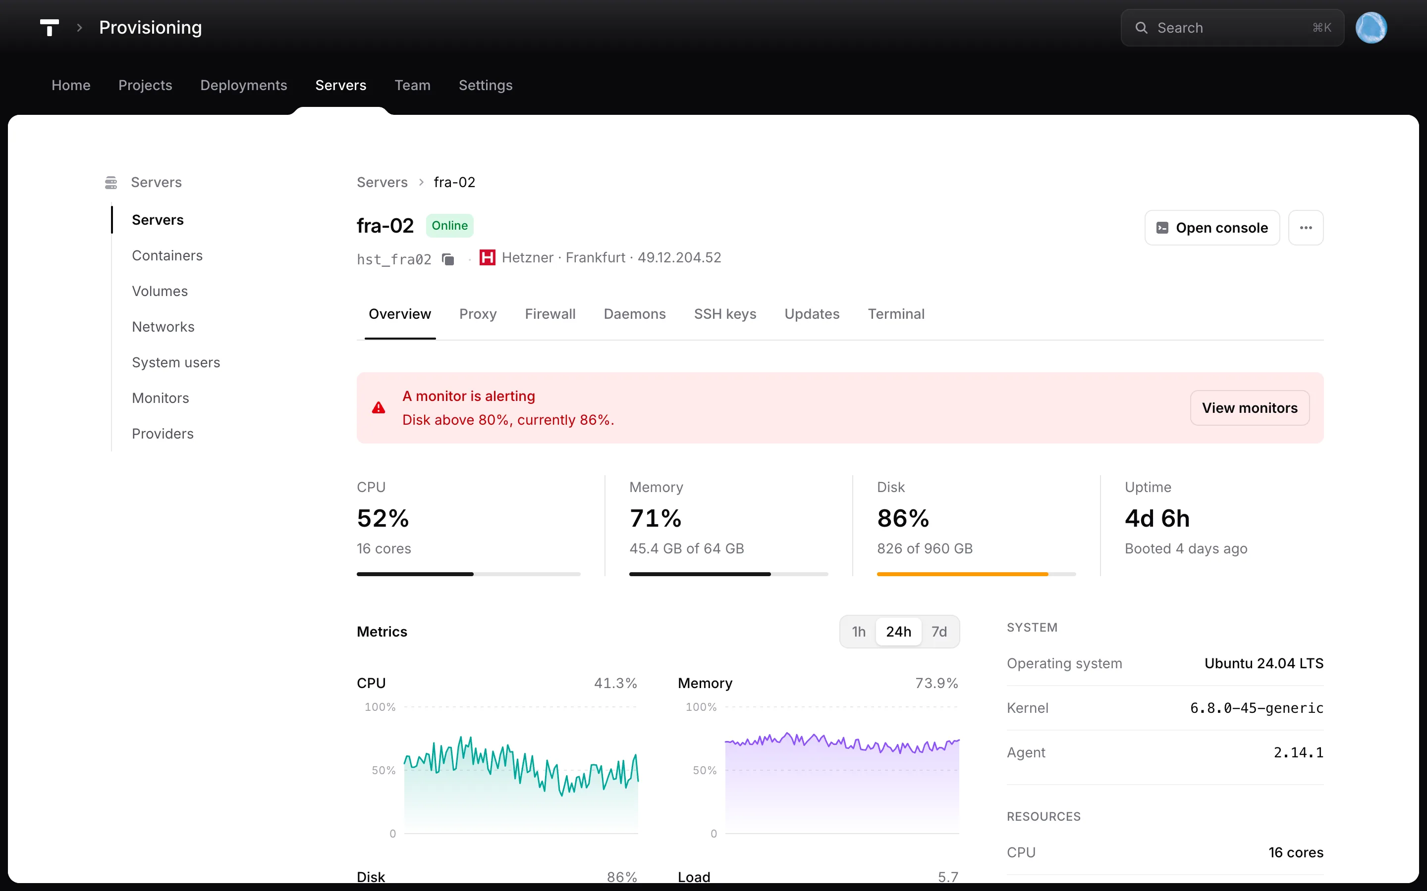Switch to the Firewall tab
1427x891 pixels.
click(550, 314)
